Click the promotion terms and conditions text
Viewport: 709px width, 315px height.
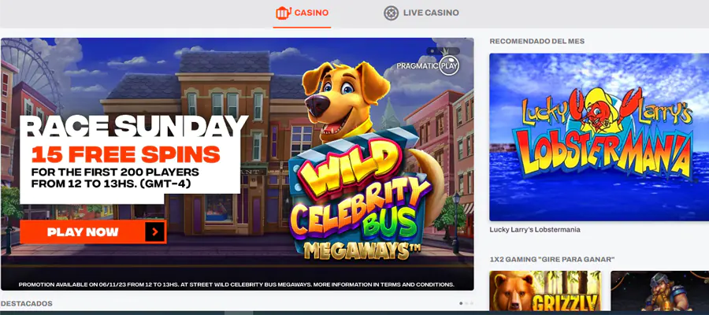(x=236, y=285)
